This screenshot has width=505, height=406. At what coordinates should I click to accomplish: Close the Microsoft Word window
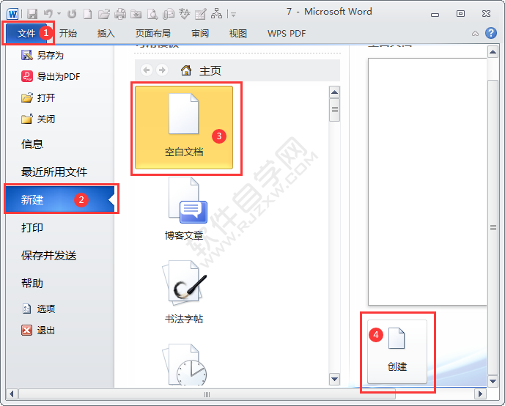[x=487, y=14]
